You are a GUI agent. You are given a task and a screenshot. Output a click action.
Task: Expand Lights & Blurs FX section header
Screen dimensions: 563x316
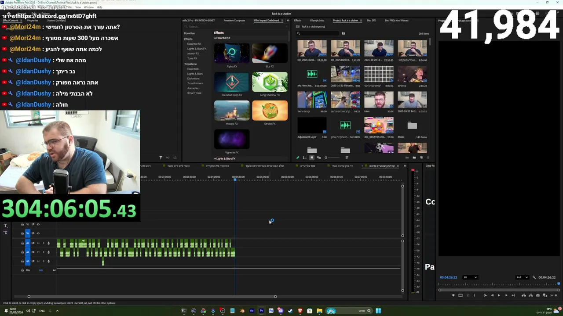coord(225,158)
